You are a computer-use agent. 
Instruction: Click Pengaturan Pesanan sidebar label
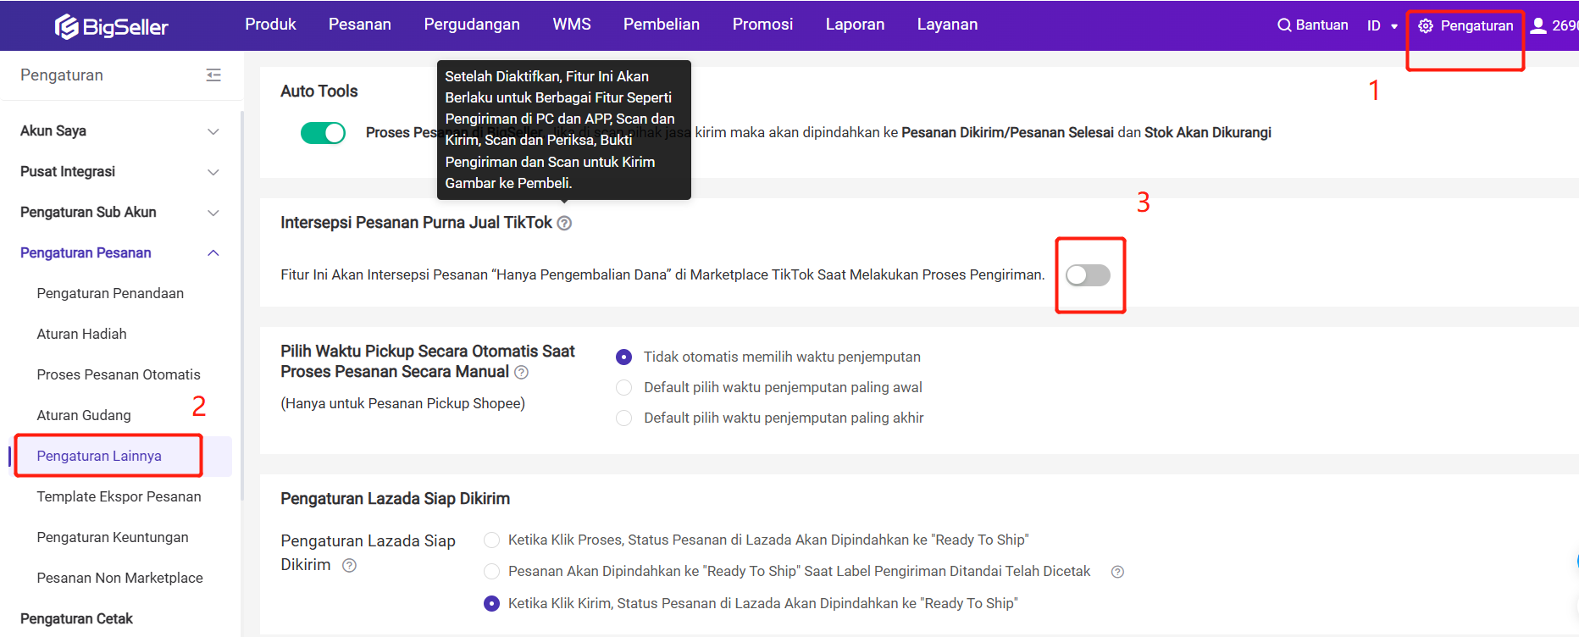[x=86, y=253]
